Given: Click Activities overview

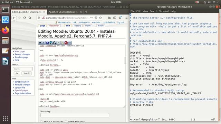Looking at the screenshot, I should (x=7, y=2).
